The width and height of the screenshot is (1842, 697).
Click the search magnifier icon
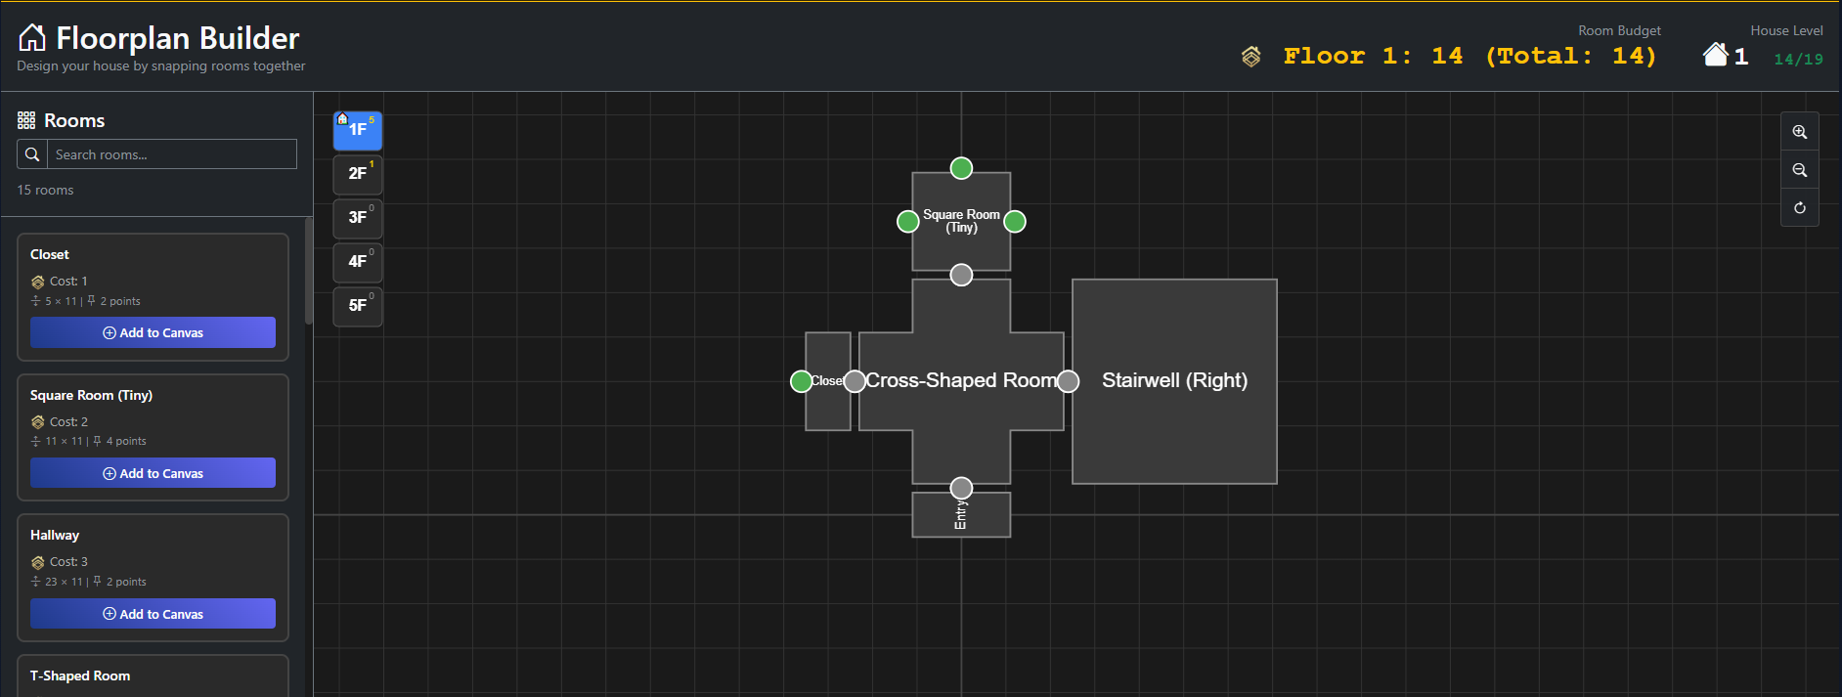point(32,154)
